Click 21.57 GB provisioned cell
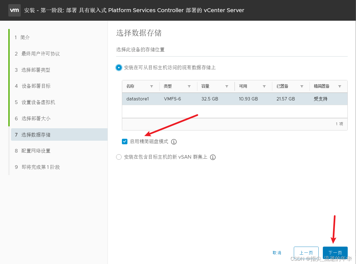 pyautogui.click(x=286, y=99)
